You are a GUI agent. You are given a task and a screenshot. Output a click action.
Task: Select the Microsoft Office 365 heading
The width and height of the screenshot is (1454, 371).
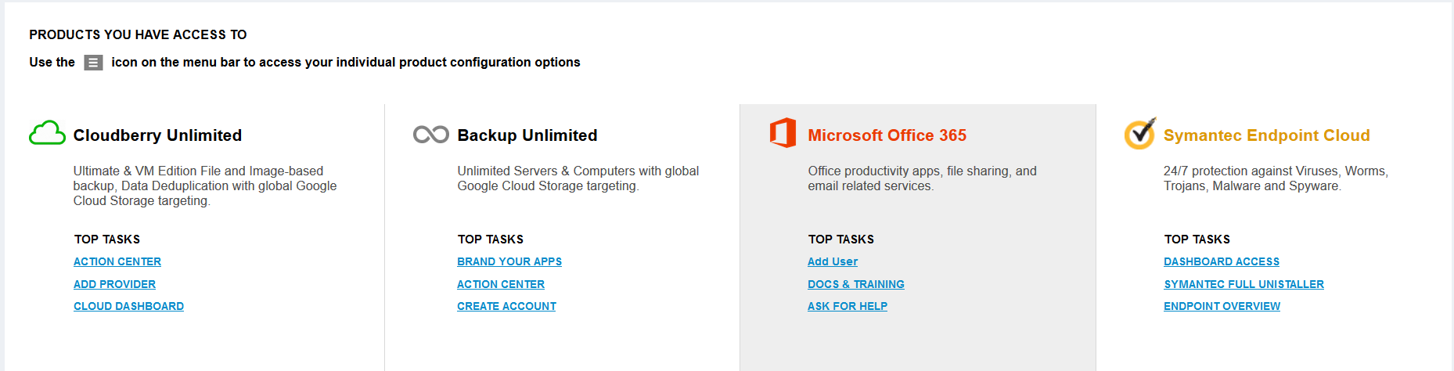pos(887,135)
